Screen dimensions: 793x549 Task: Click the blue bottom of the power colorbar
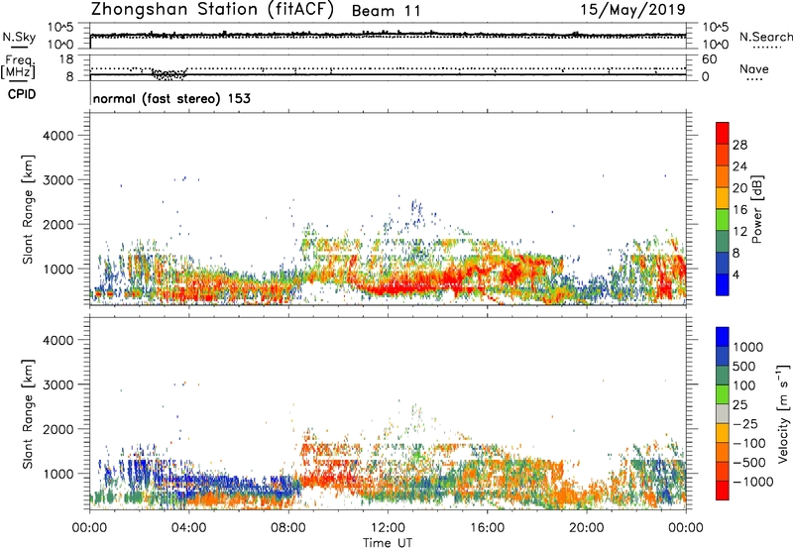(723, 285)
